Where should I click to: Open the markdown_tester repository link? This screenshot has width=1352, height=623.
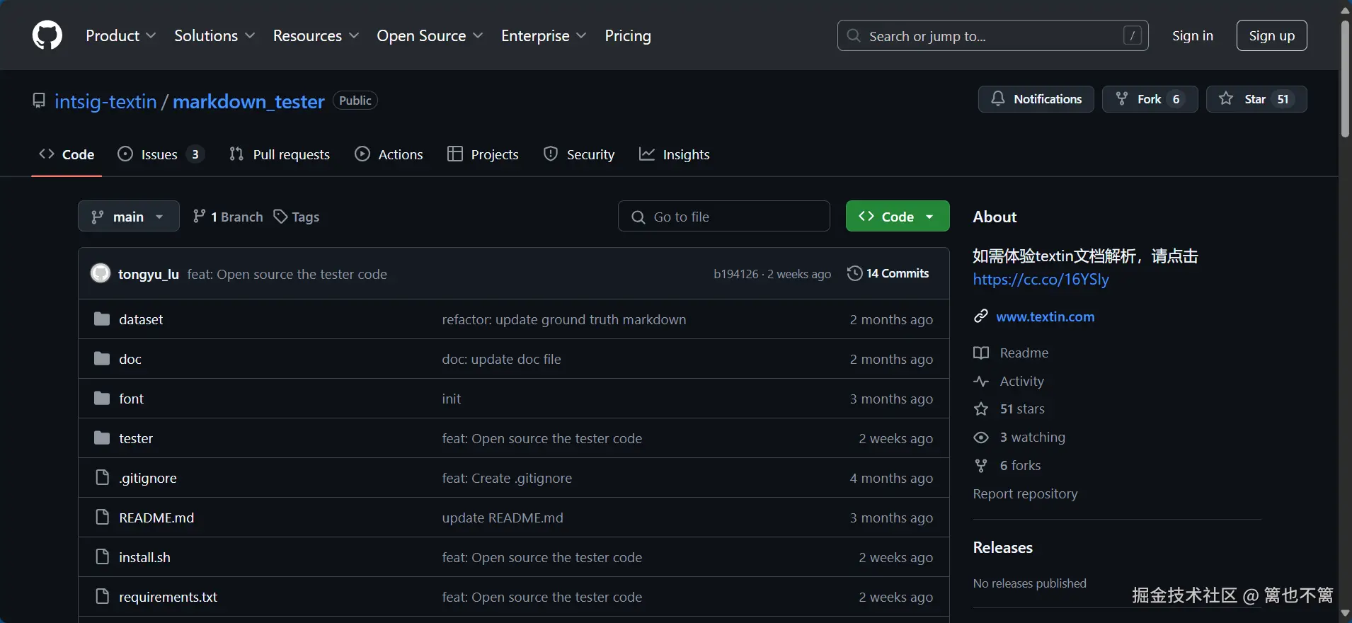(248, 101)
